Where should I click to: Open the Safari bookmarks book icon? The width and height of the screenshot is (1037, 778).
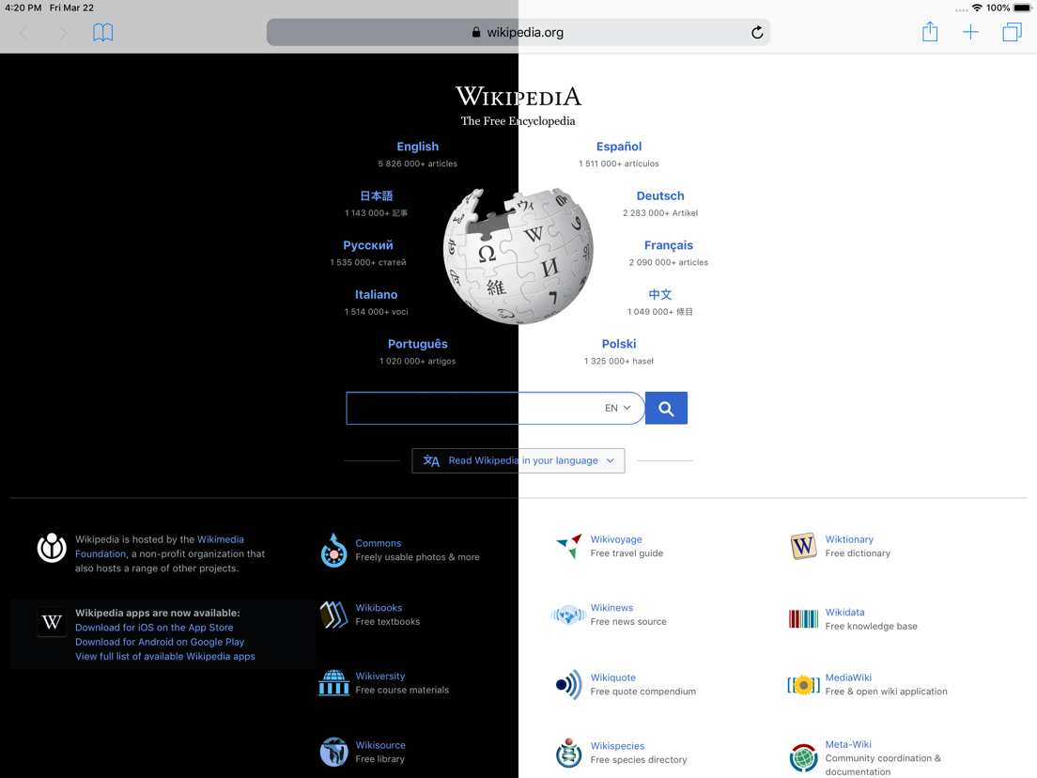pyautogui.click(x=102, y=32)
